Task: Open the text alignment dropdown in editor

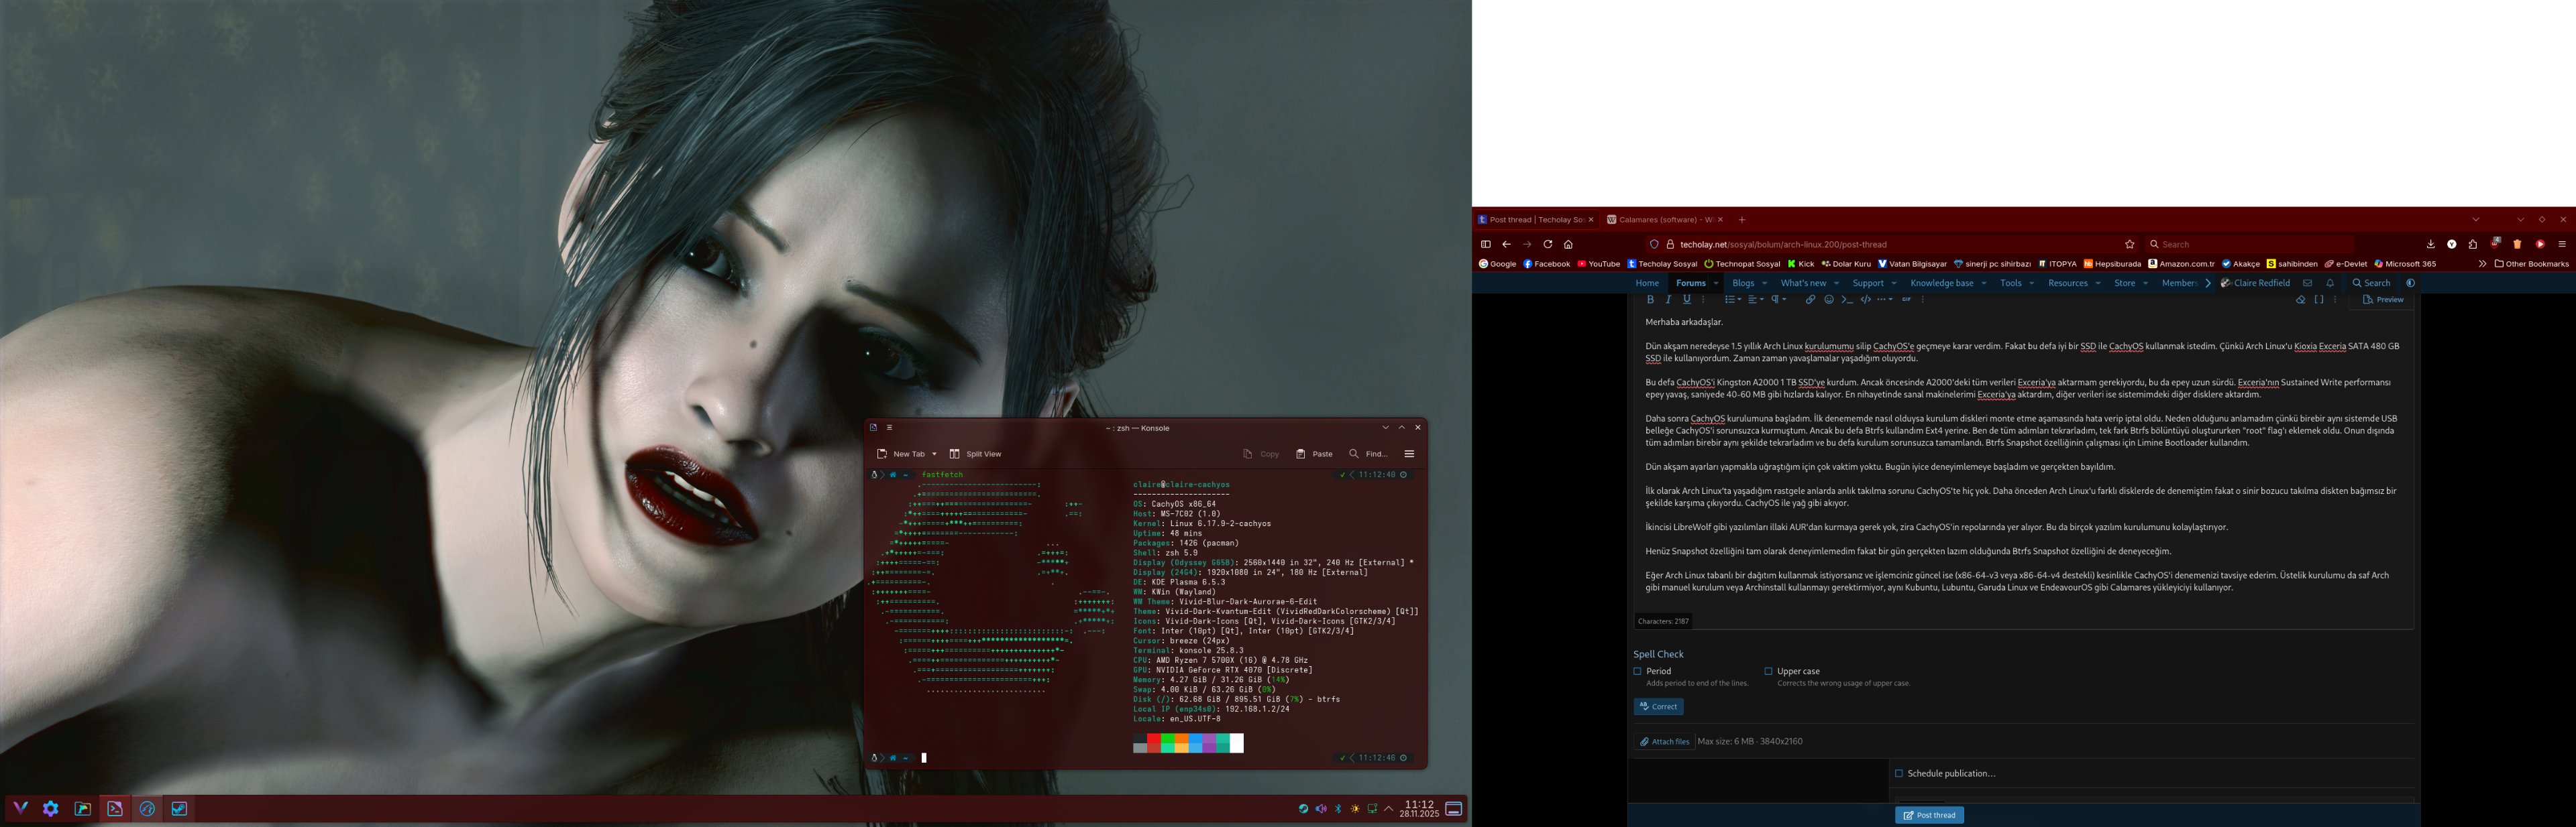Action: 1757,300
